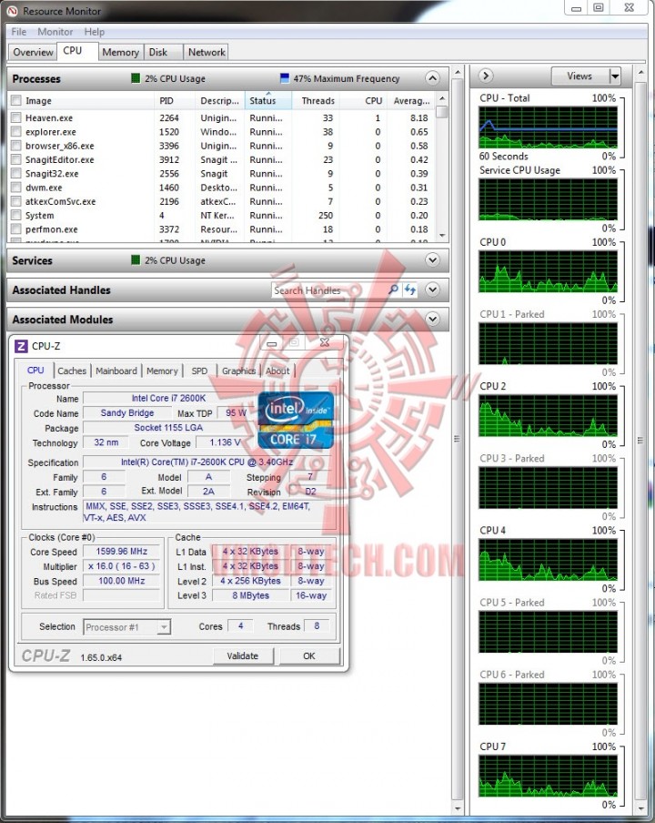Select the perfmon.exe row name
This screenshot has width=655, height=823.
51,229
